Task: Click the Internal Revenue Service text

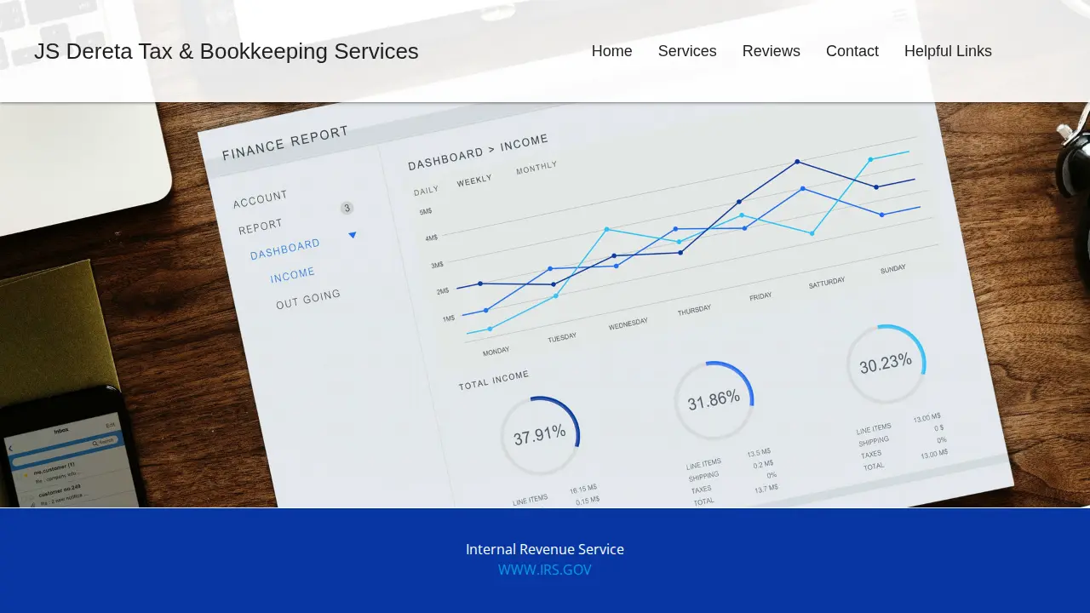Action: point(545,549)
